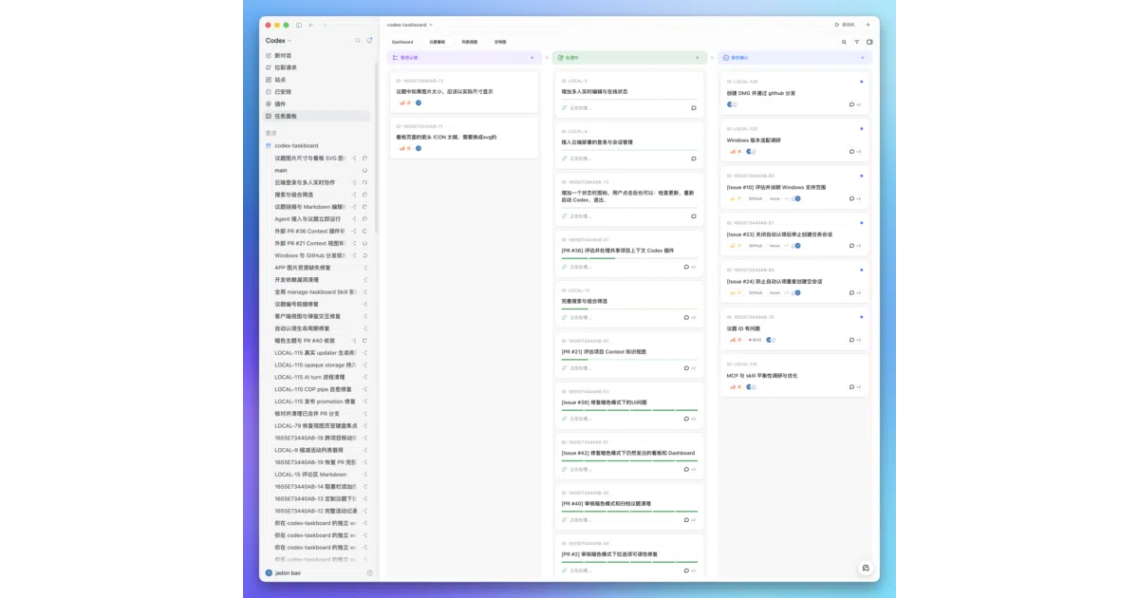The image size is (1139, 598).
Task: Click the branch icon on 搜索与组合筛选 thread row
Action: (355, 195)
